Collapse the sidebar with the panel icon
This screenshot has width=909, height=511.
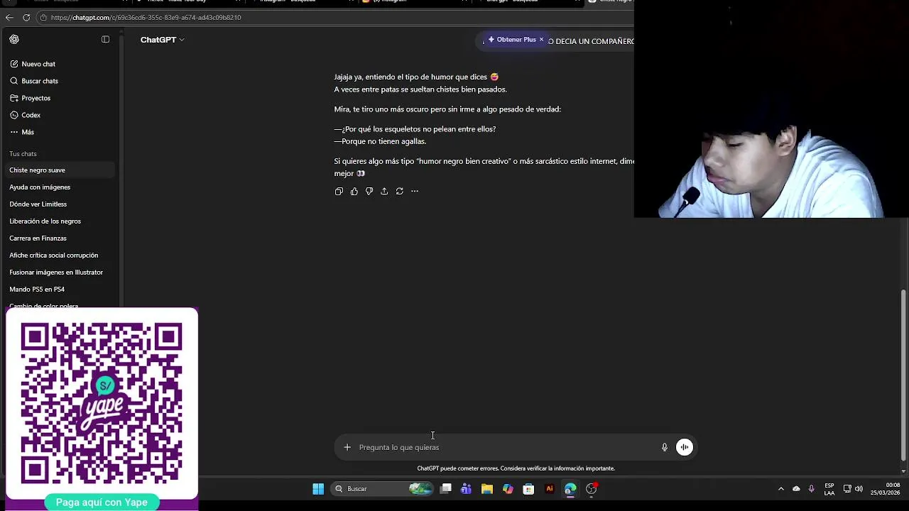click(x=105, y=40)
